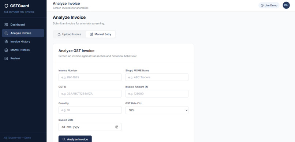Click the clock icon in Live Demo badge
295x142 pixels.
(262, 5)
